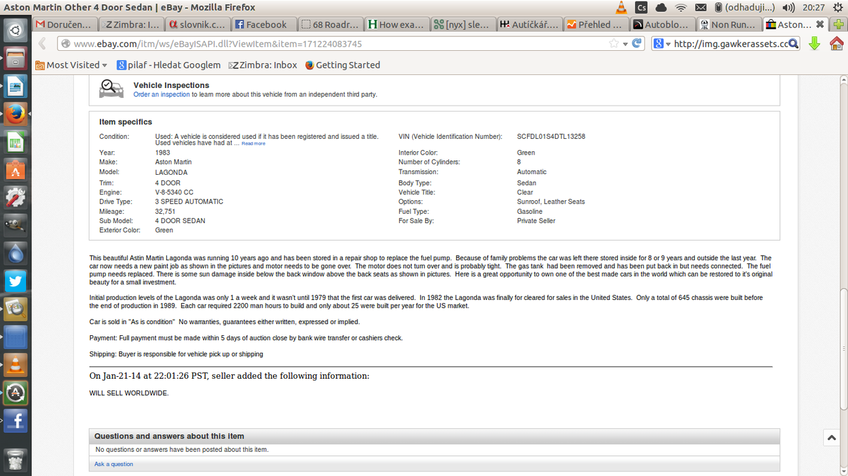
Task: Open VLC media player in launcher
Action: (x=15, y=364)
